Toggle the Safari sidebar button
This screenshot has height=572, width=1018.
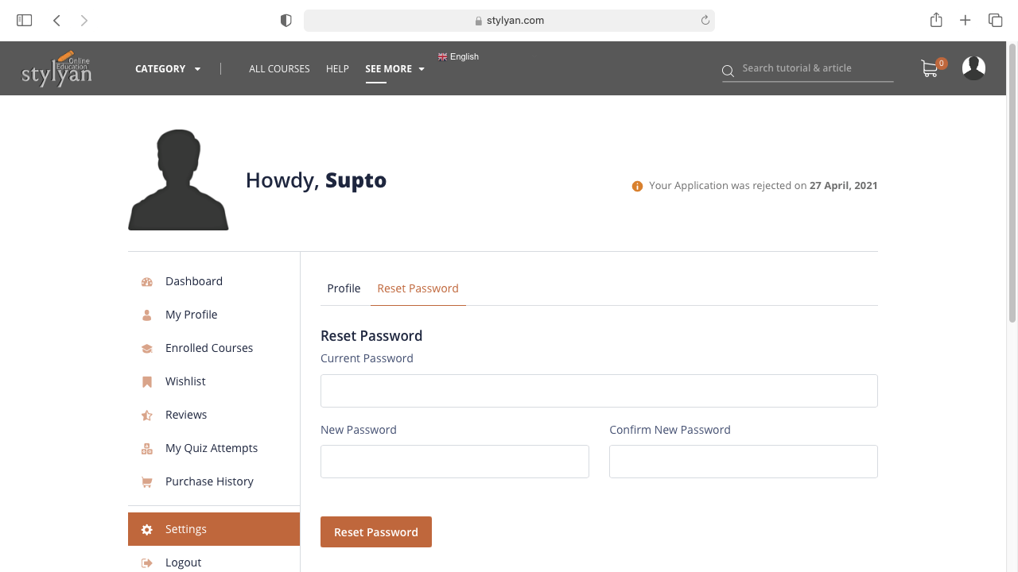(24, 21)
